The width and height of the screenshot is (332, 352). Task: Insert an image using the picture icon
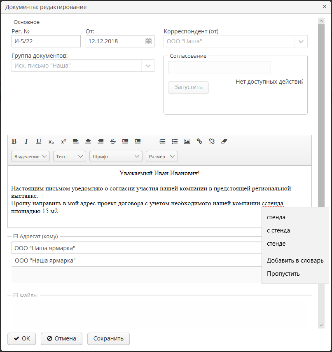(187, 141)
